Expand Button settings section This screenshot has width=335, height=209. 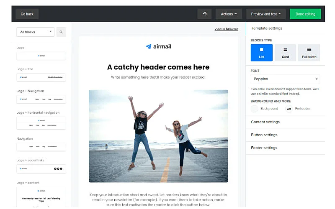pos(285,135)
